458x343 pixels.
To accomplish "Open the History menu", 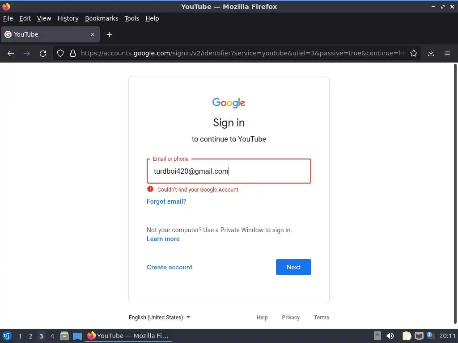I will pyautogui.click(x=68, y=18).
